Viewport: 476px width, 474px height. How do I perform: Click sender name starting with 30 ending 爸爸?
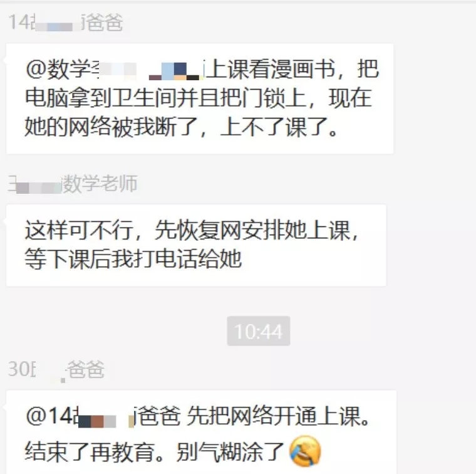(56, 369)
